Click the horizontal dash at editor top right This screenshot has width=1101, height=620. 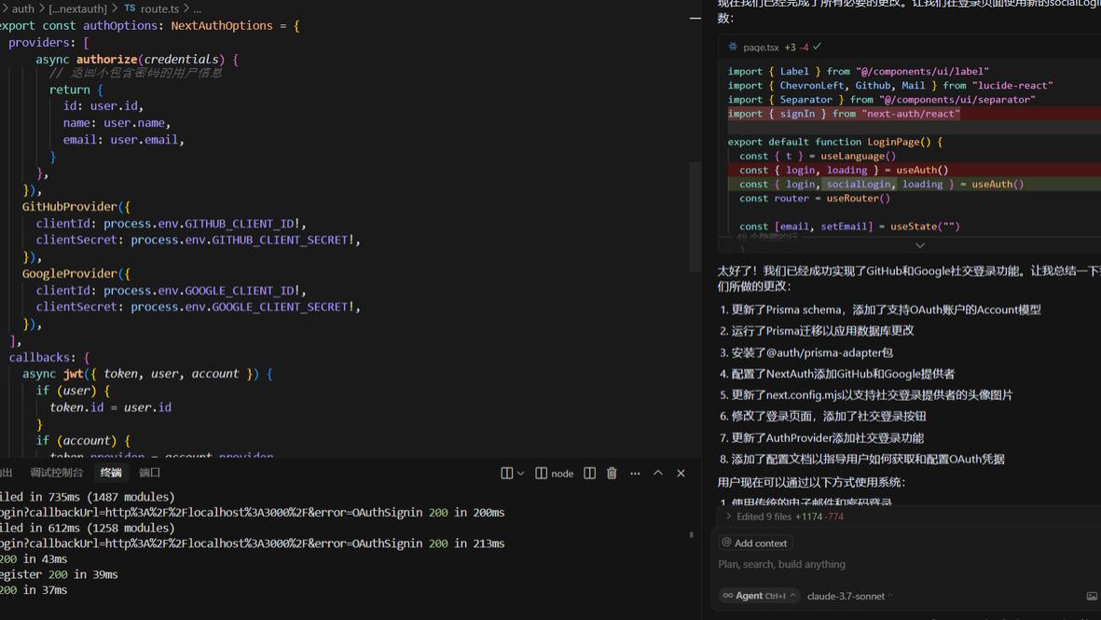click(695, 19)
